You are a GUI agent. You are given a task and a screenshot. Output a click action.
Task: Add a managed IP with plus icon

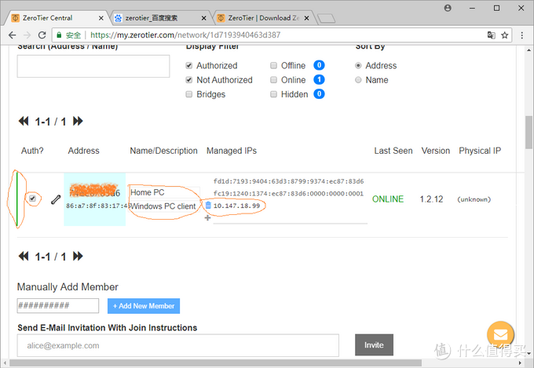(x=207, y=218)
